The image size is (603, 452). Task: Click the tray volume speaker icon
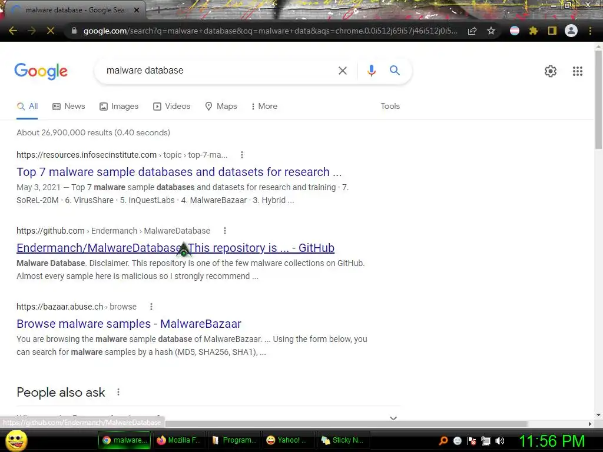tap(500, 441)
